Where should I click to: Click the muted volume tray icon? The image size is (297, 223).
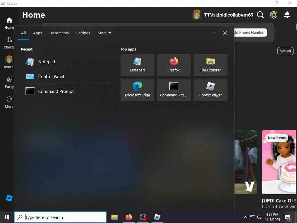[x=259, y=217]
